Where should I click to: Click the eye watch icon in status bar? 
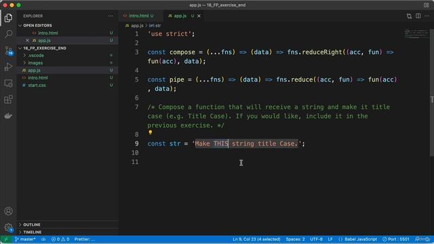tap(43, 239)
